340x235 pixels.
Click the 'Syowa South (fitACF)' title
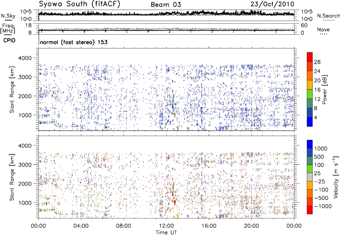point(79,4)
